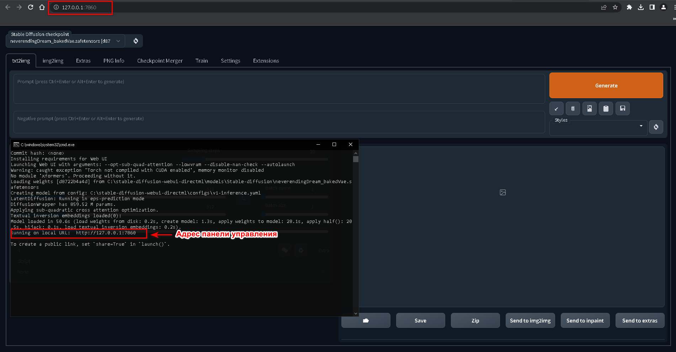Refresh the checkpoint list

[x=135, y=41]
